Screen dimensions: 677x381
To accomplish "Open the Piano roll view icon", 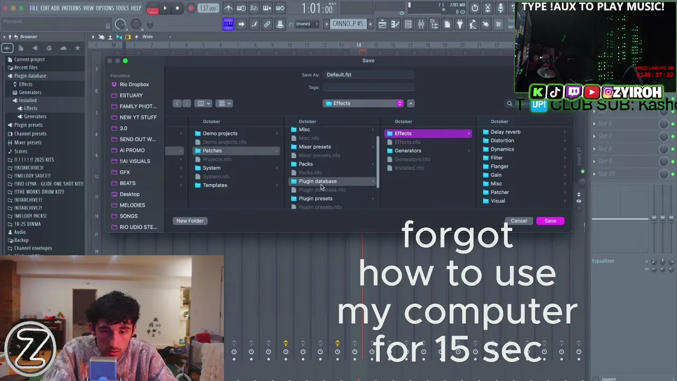I will pos(395,24).
